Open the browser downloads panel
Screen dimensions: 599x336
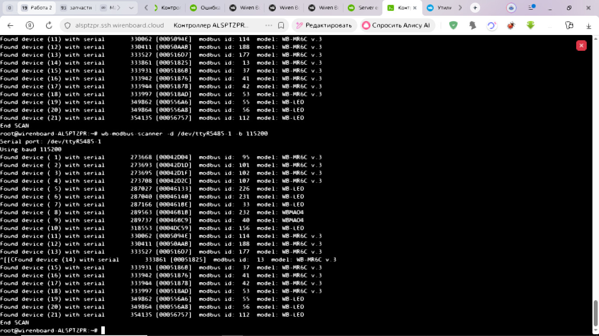[589, 26]
